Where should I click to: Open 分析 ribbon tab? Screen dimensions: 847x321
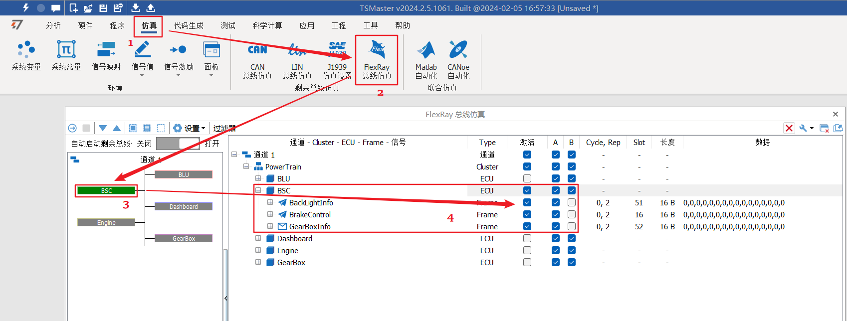pyautogui.click(x=53, y=25)
